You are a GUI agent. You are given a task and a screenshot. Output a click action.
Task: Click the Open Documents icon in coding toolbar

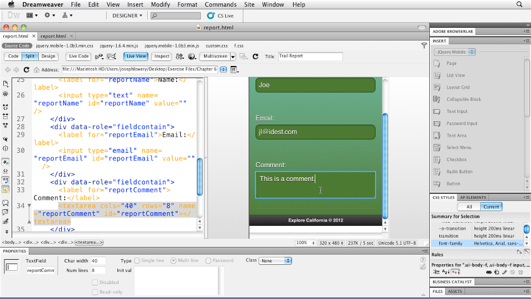tap(6, 84)
